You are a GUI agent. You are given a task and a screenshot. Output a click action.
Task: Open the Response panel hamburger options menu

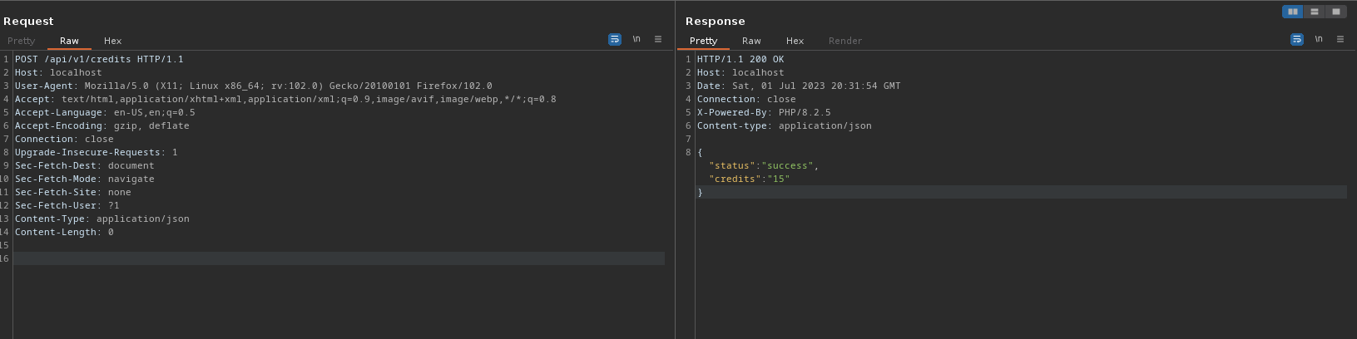1340,39
